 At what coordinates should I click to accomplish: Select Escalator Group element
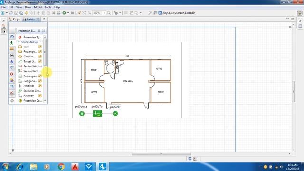click(29, 91)
